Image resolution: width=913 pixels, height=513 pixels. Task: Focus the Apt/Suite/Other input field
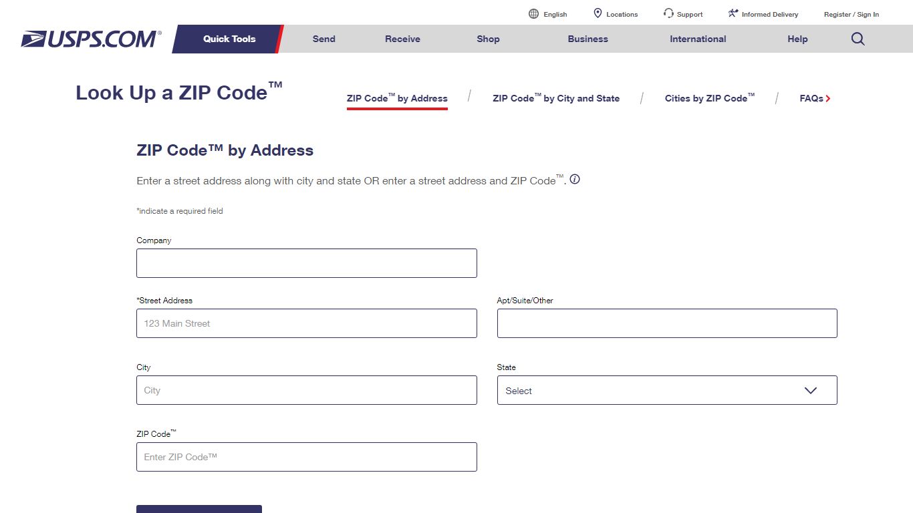(667, 323)
